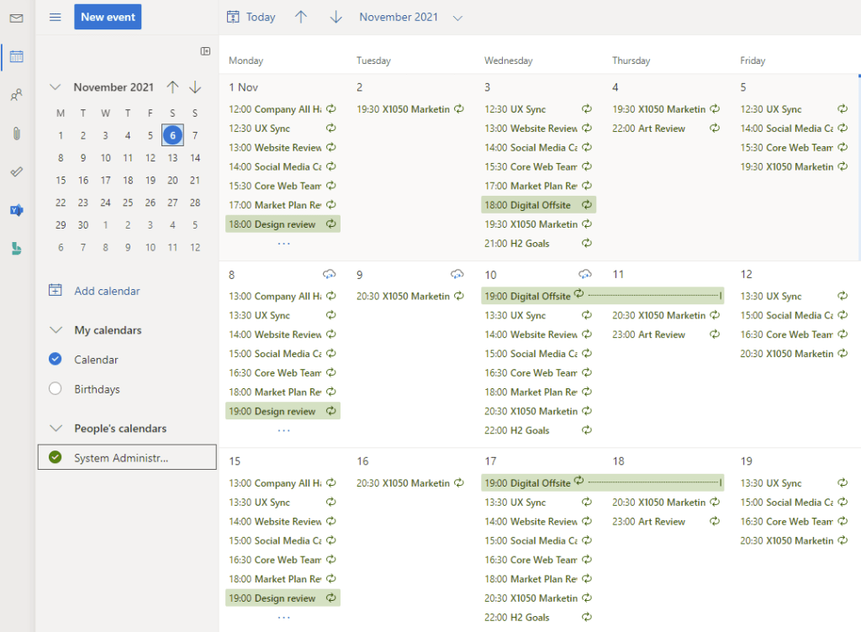Toggle the hamburger navigation pane menu
Screen dimensions: 861x632
click(x=55, y=18)
